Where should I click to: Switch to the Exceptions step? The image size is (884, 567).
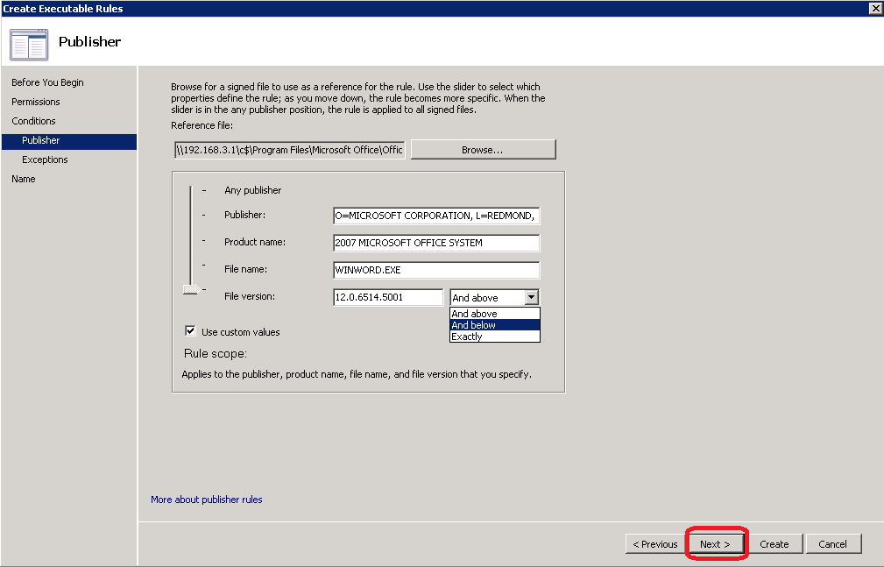(45, 159)
